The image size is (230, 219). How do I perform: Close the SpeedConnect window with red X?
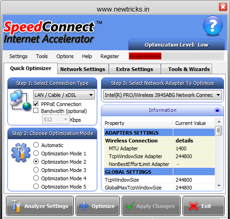(223, 7)
